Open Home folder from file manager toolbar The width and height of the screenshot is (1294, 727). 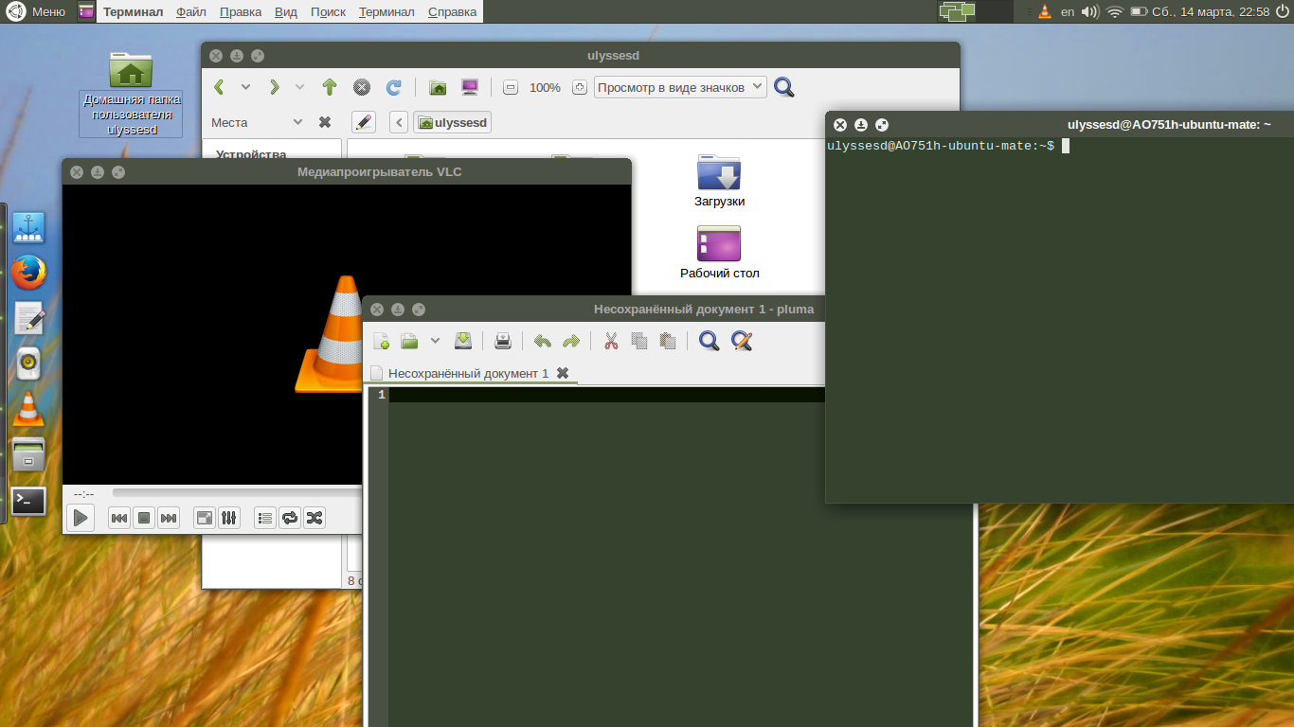pos(438,87)
